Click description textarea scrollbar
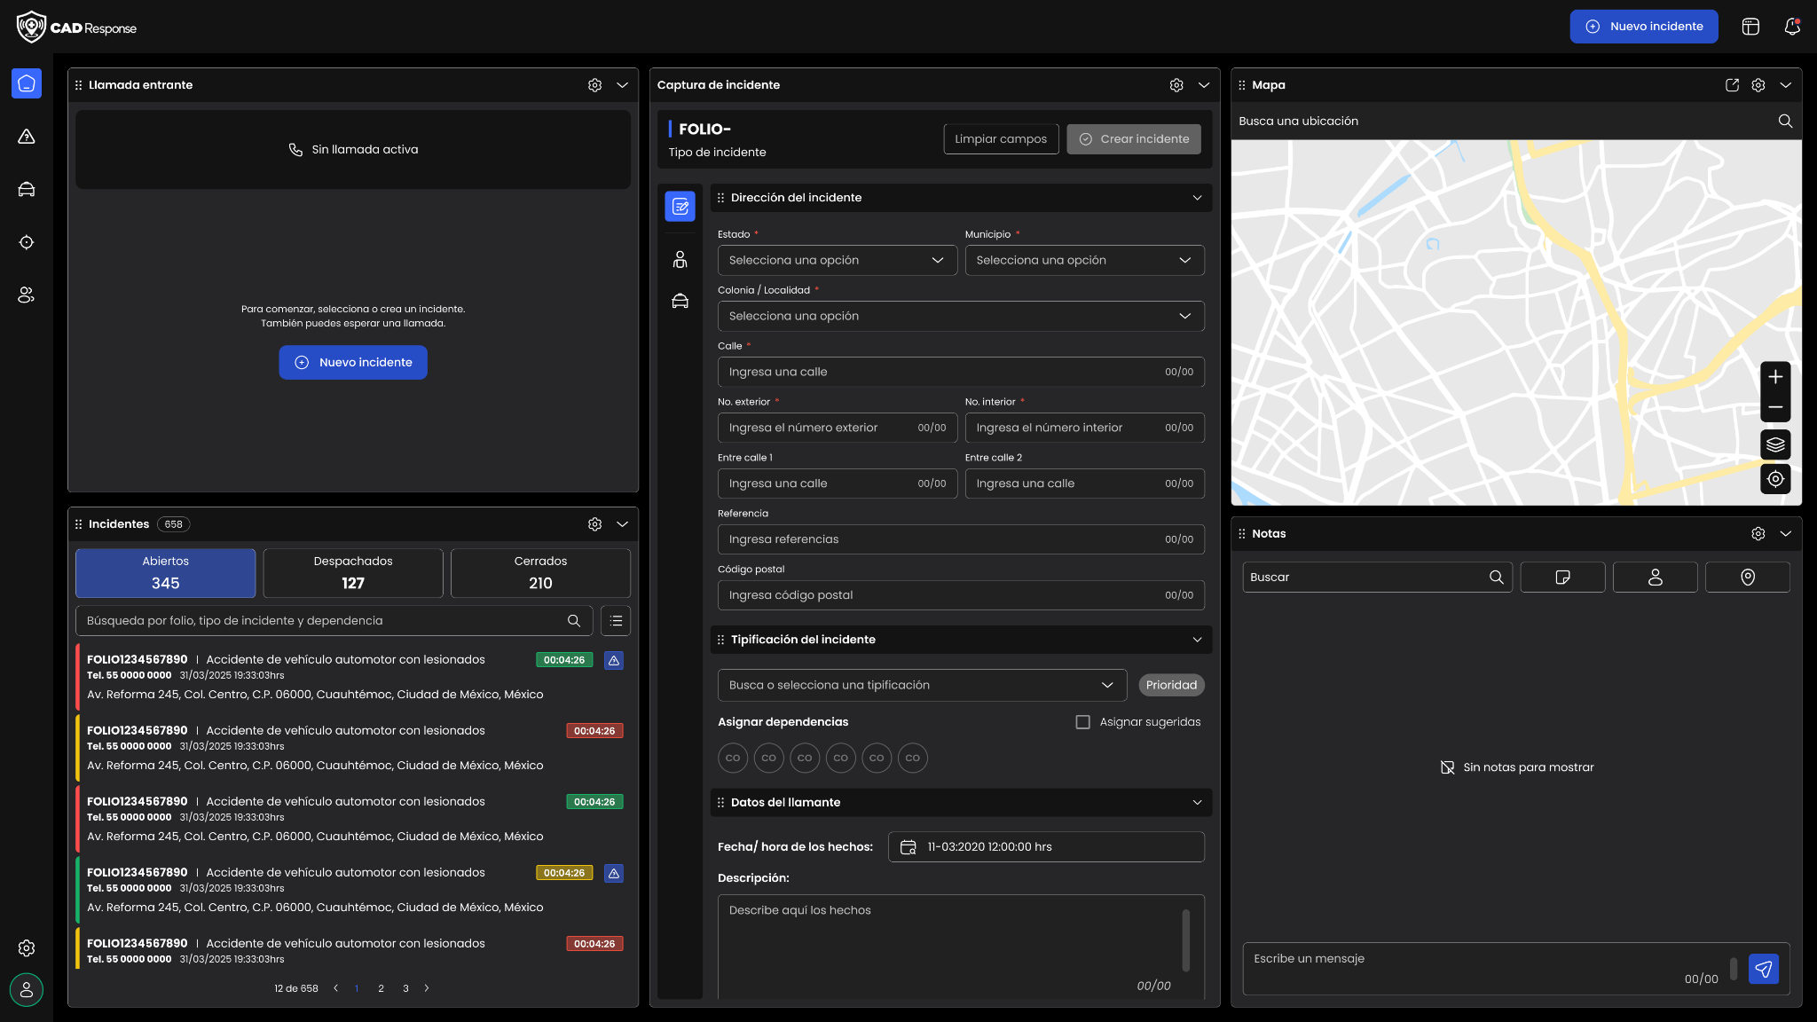 (x=1185, y=940)
